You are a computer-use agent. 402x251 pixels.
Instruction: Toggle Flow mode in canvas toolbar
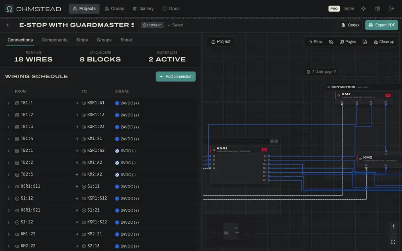(x=315, y=42)
